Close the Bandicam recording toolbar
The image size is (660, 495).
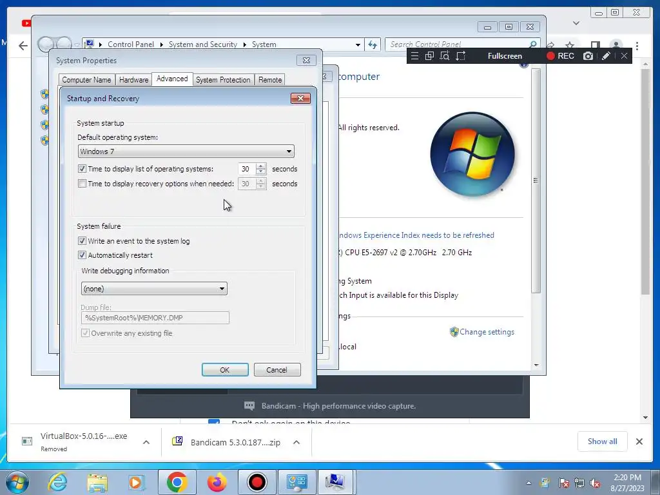tap(624, 56)
